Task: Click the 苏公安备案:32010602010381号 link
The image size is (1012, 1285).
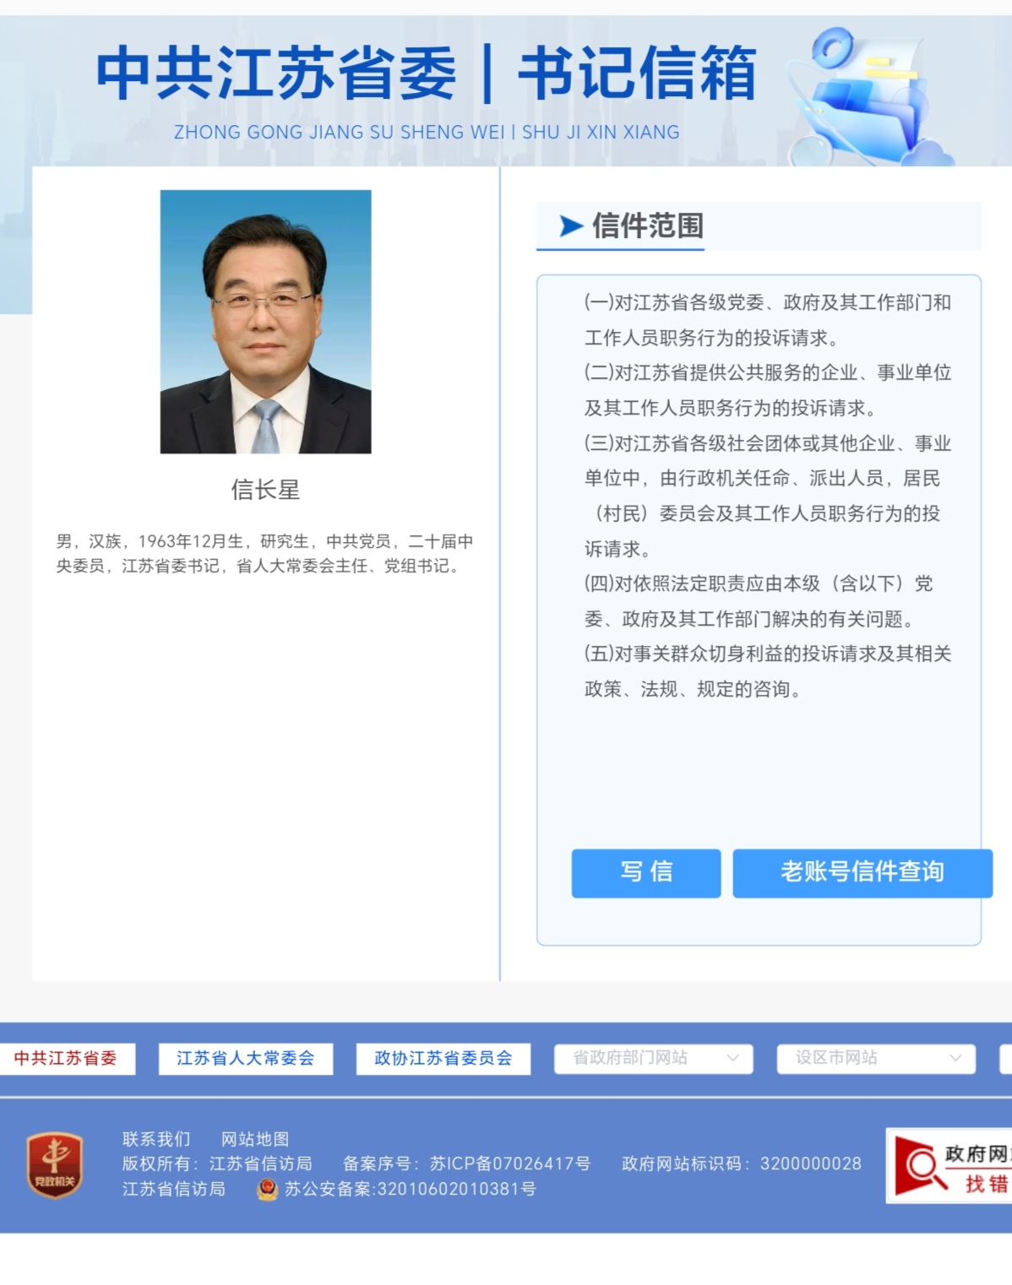Action: [x=411, y=1189]
